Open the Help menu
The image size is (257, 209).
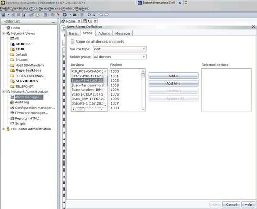click(x=85, y=8)
